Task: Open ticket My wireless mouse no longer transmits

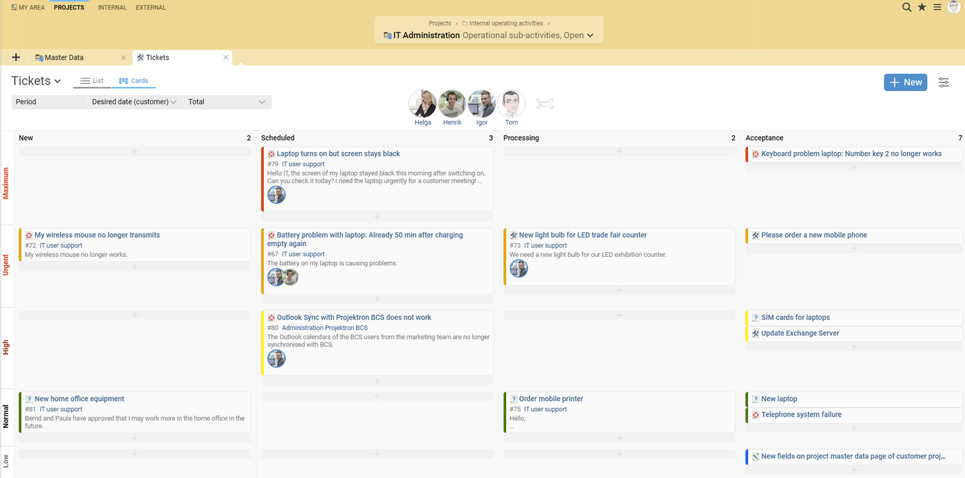Action: pos(97,235)
